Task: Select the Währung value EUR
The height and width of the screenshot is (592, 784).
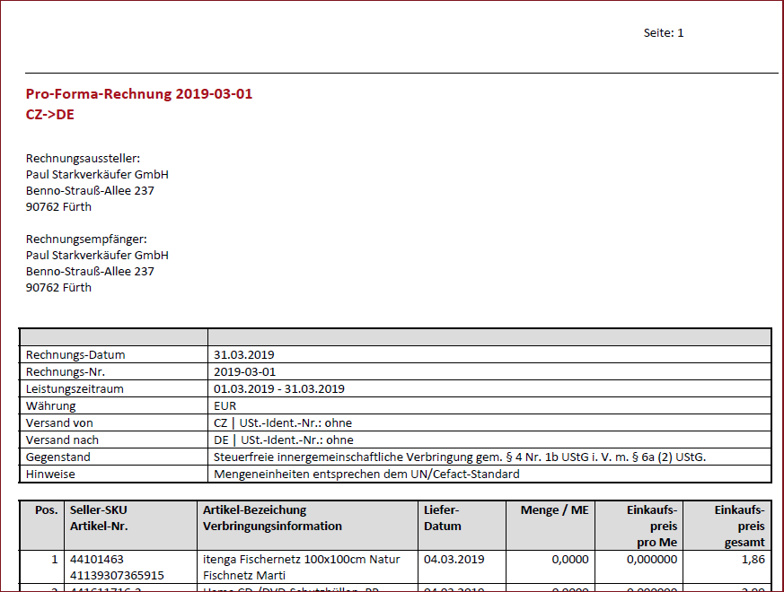Action: [225, 405]
